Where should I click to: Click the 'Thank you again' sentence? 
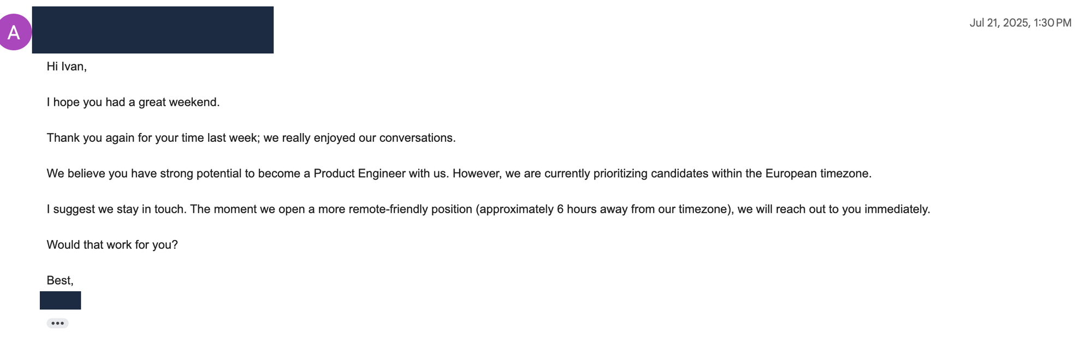click(x=251, y=138)
